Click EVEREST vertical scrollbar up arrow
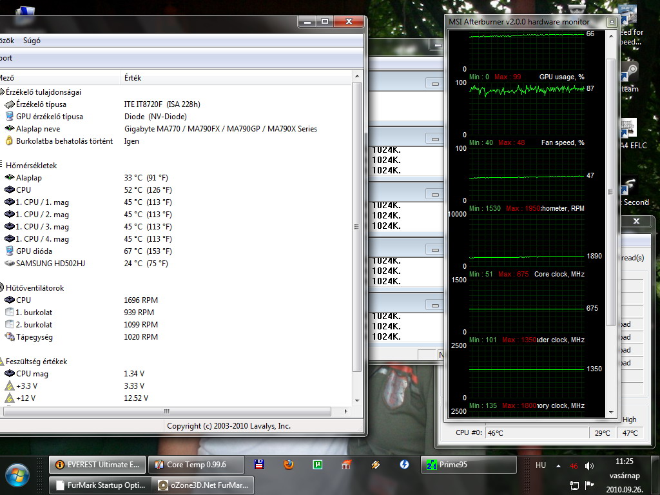 pyautogui.click(x=357, y=76)
